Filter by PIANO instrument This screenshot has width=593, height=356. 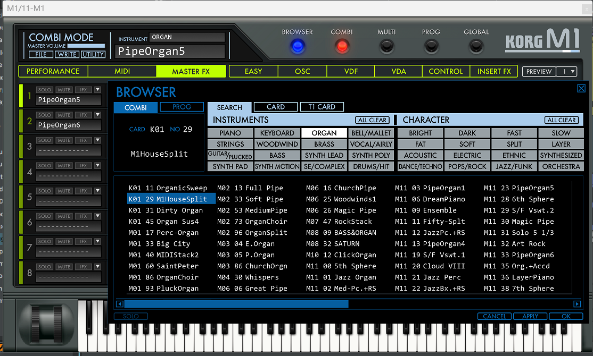(x=230, y=133)
